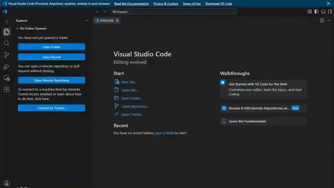Open Explorer's Views and More Actions menu
The height and width of the screenshot is (188, 334).
point(87,20)
